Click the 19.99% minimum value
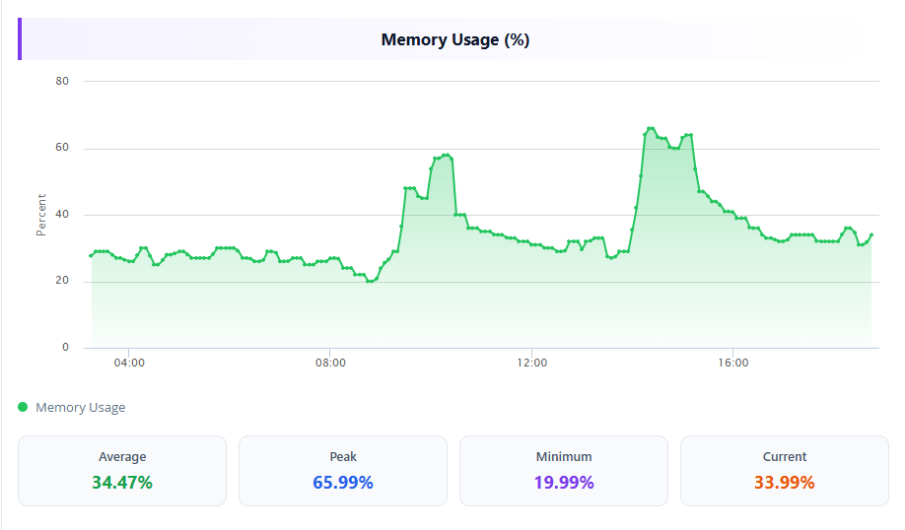 [x=564, y=482]
